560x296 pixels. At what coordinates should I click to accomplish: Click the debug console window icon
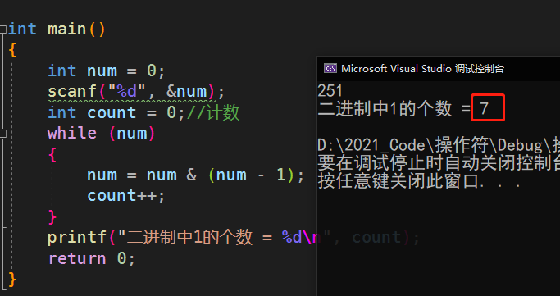coord(330,68)
